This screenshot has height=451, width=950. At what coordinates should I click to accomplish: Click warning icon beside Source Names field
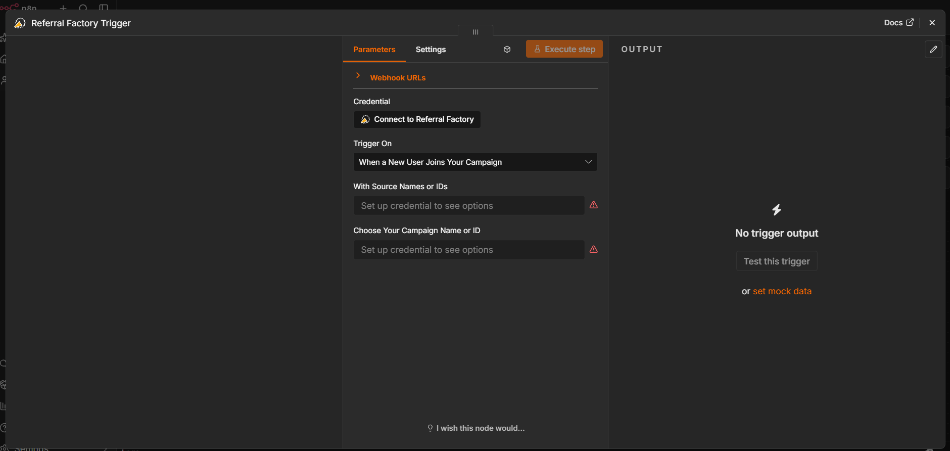coord(594,205)
